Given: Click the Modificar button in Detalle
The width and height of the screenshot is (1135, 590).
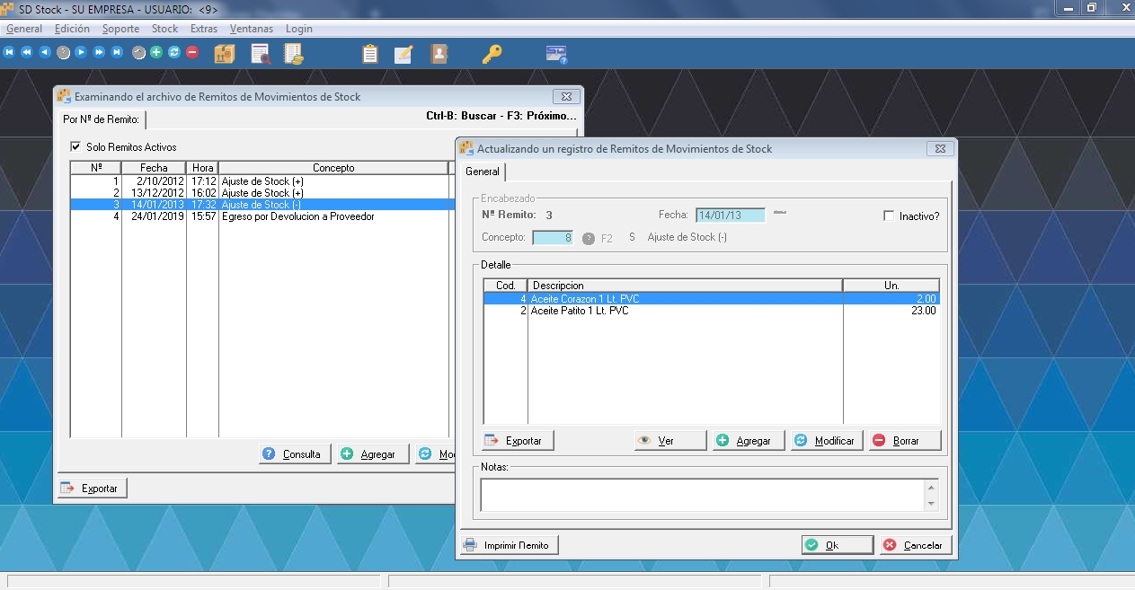Looking at the screenshot, I should pos(827,441).
